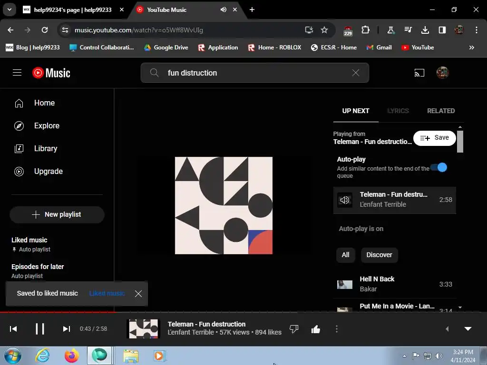487x365 pixels.
Task: Select the Discover filter chip
Action: click(379, 255)
